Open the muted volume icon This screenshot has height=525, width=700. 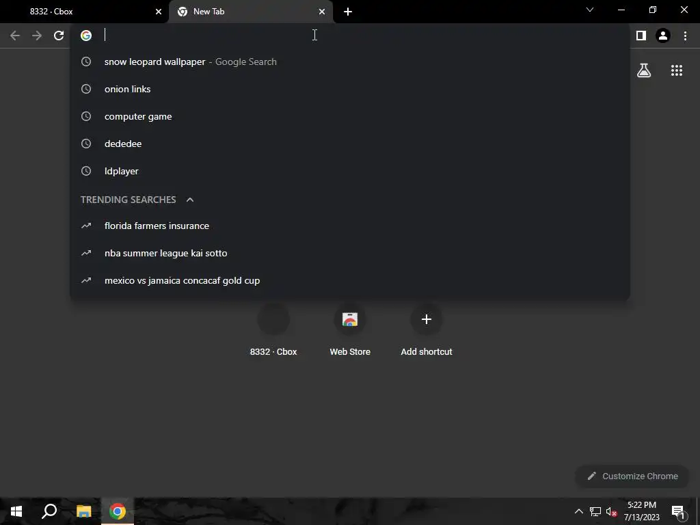612,511
